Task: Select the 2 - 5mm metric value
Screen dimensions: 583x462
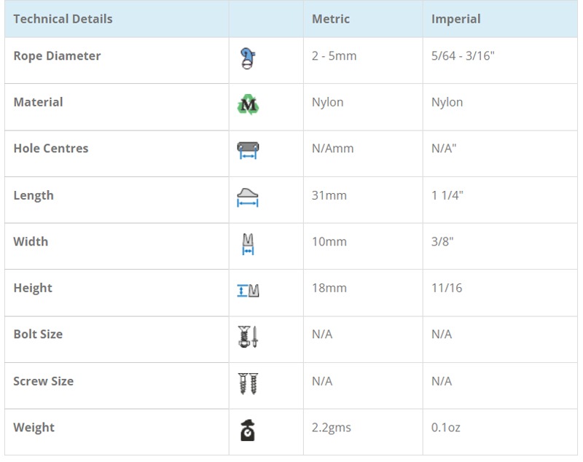Action: click(x=334, y=56)
